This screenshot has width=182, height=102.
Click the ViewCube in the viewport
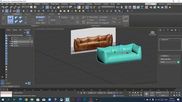point(152,33)
